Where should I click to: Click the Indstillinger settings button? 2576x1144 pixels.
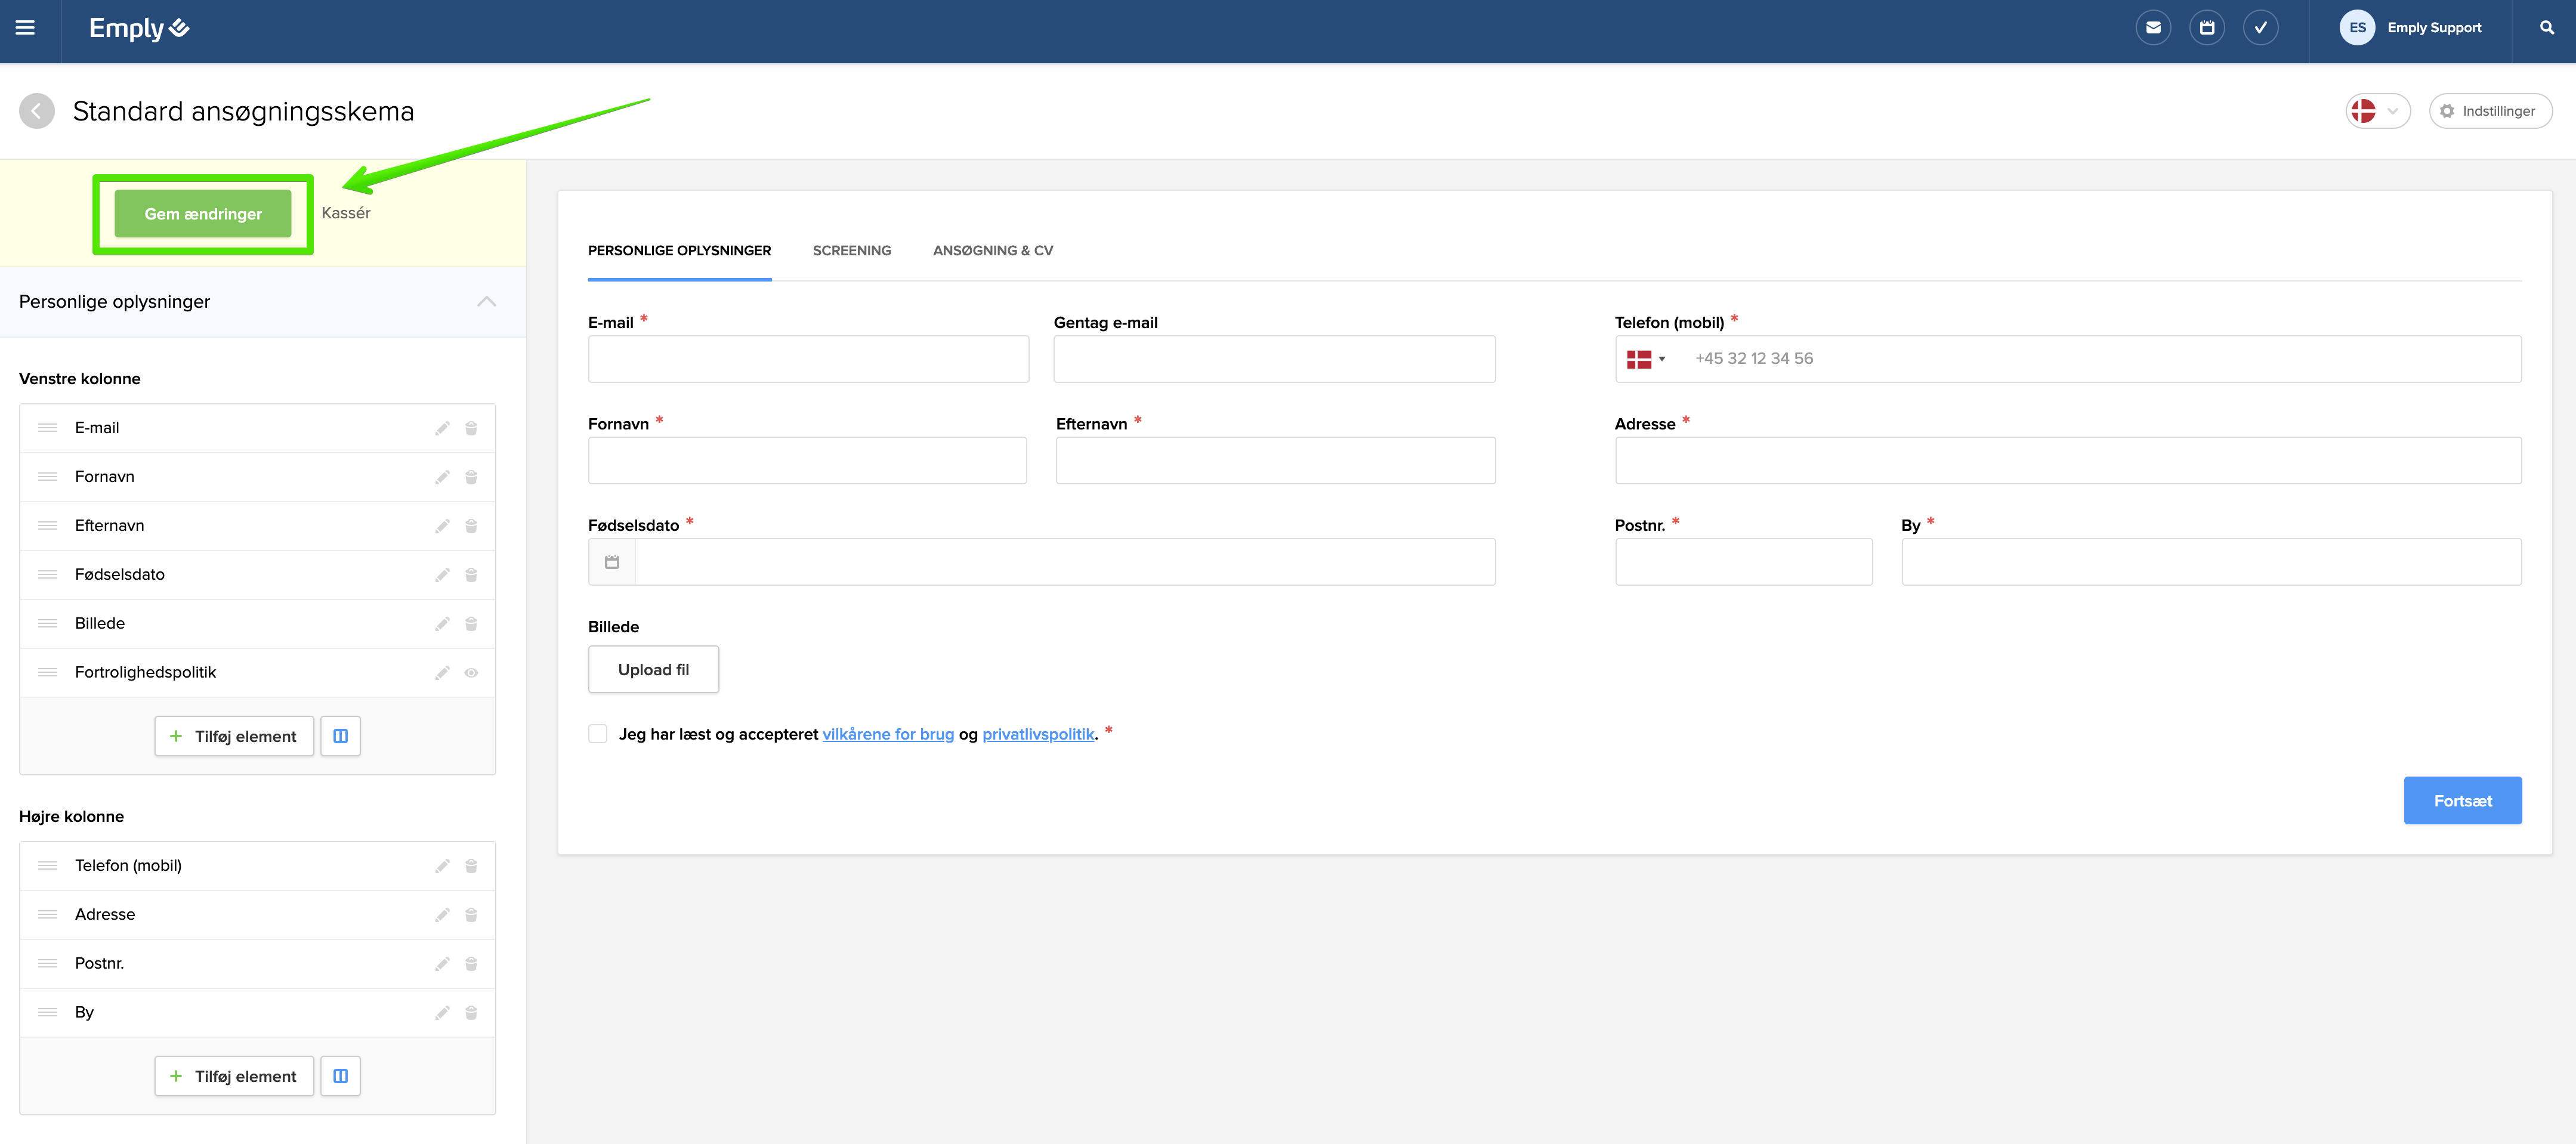pos(2489,111)
